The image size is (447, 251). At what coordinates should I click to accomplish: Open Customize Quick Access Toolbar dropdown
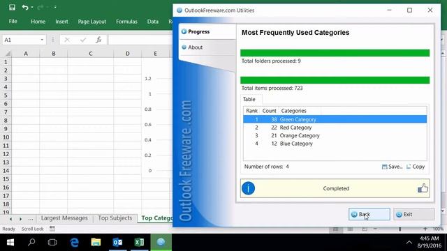tap(55, 7)
